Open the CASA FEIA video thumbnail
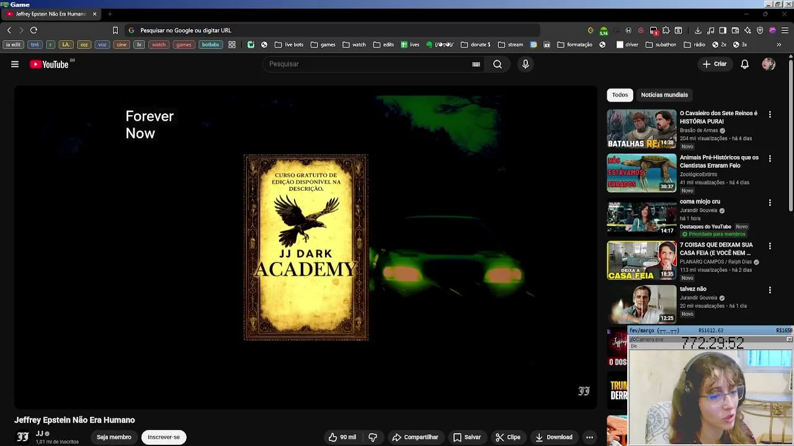The image size is (794, 446). tap(641, 260)
